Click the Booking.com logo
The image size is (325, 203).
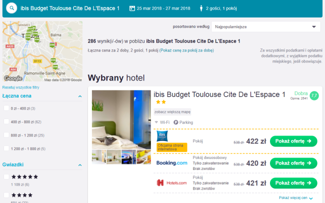[x=172, y=163]
